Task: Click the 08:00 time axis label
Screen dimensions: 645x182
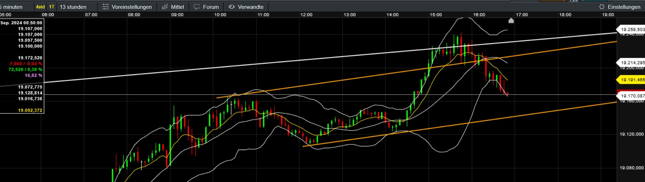Action: tap(134, 15)
